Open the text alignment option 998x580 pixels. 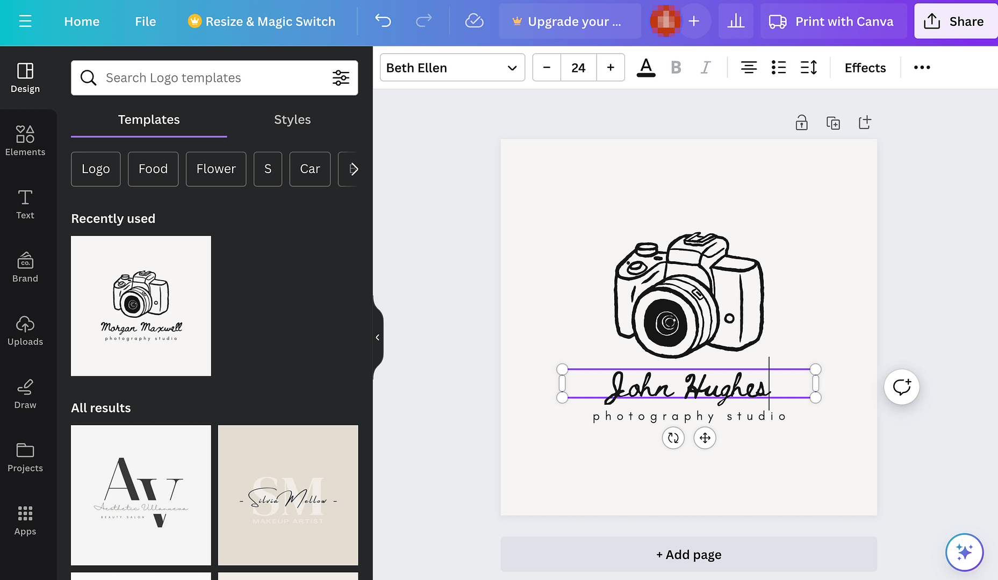748,68
